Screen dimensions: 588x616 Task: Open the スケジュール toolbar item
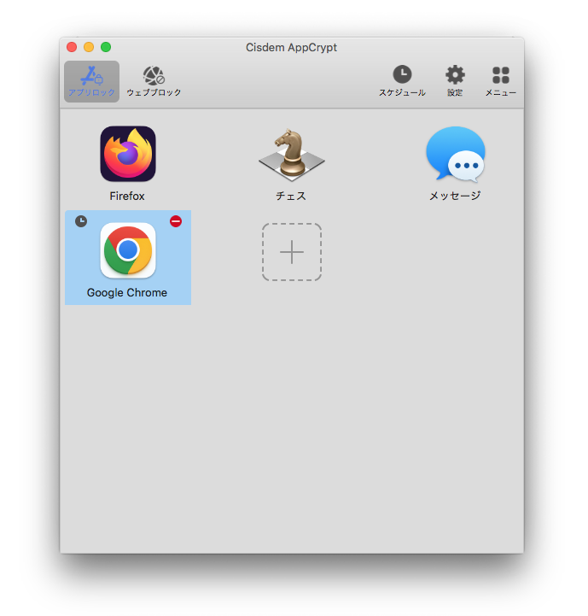tap(402, 82)
